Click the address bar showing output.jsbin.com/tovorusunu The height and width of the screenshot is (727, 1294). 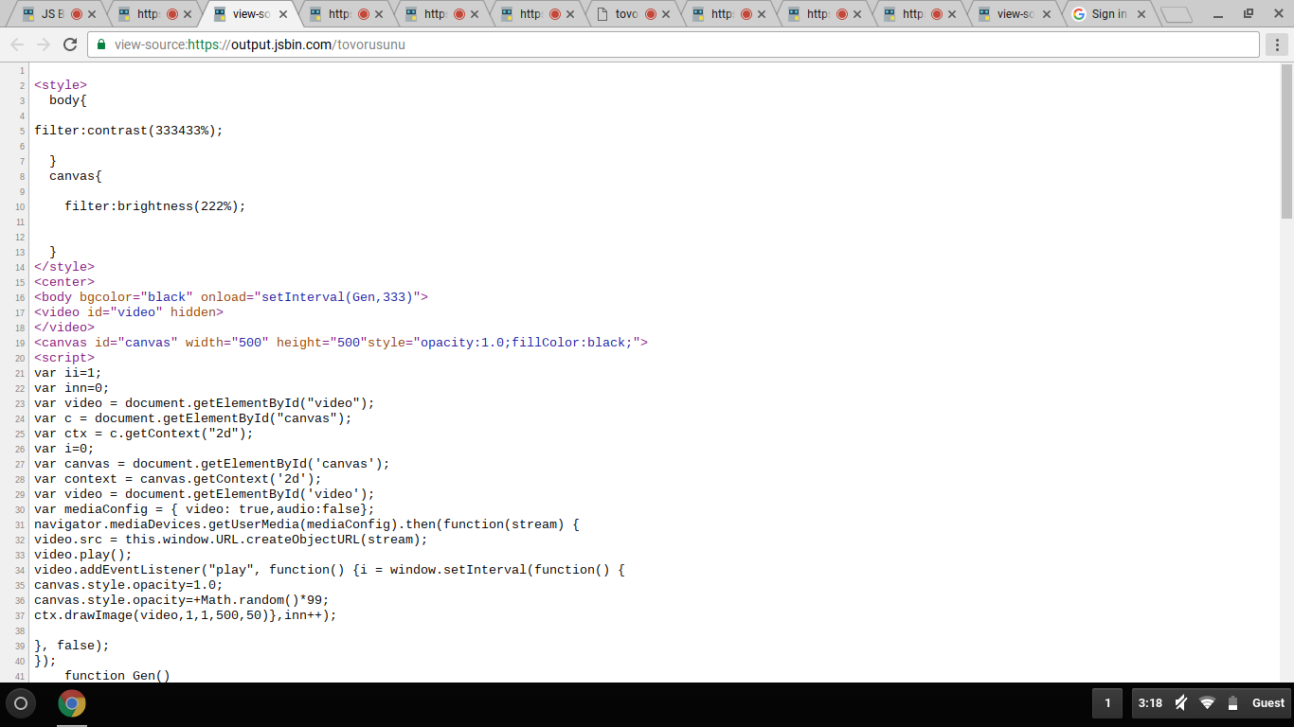point(674,44)
